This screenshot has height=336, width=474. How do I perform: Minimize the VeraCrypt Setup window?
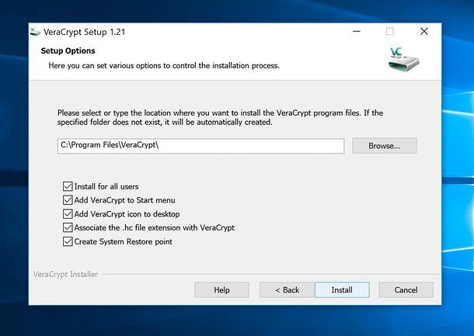click(x=357, y=31)
